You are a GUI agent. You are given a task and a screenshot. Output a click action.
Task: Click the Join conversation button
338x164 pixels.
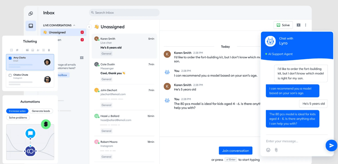click(235, 150)
